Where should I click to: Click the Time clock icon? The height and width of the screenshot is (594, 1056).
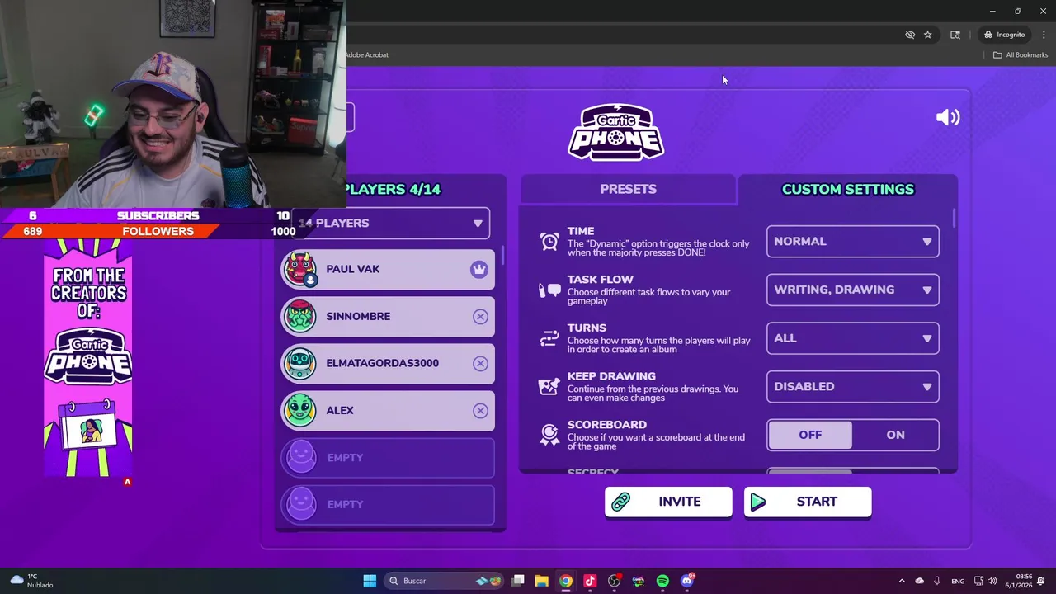(x=549, y=241)
